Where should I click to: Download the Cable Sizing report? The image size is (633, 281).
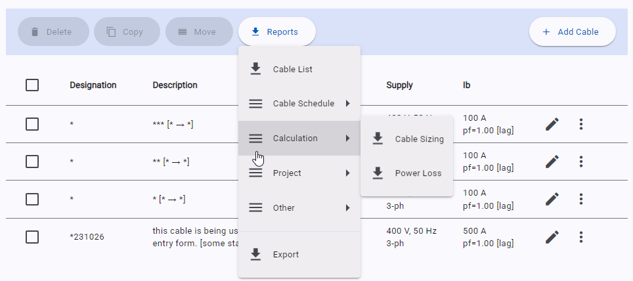coord(407,139)
